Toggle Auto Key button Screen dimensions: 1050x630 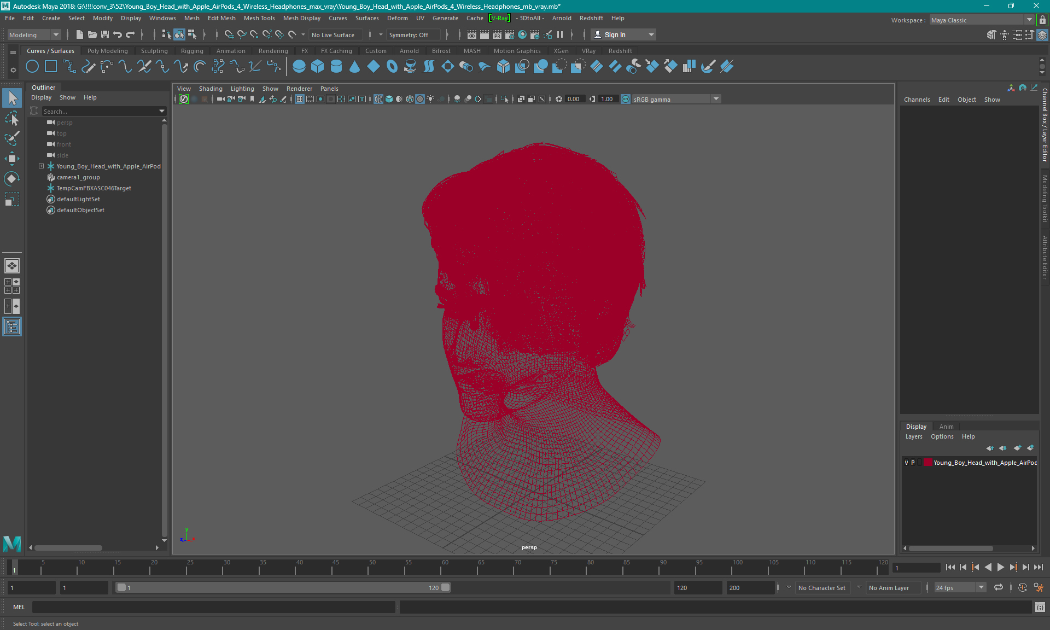tap(1022, 588)
